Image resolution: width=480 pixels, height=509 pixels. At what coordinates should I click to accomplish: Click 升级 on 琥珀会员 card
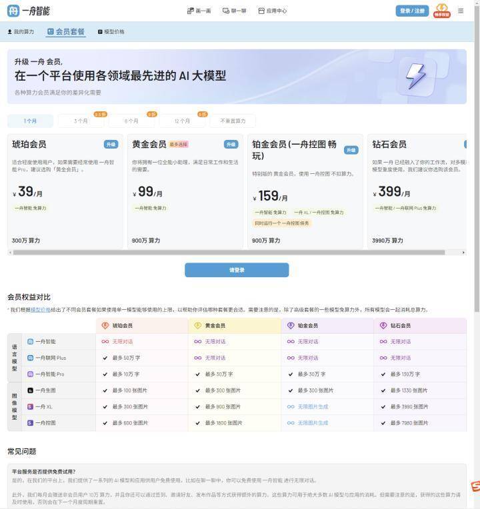(x=111, y=144)
